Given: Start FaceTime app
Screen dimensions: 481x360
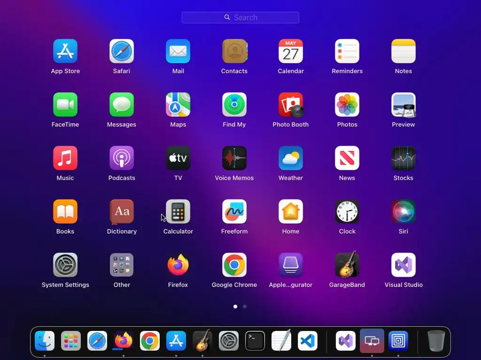Looking at the screenshot, I should 65,105.
